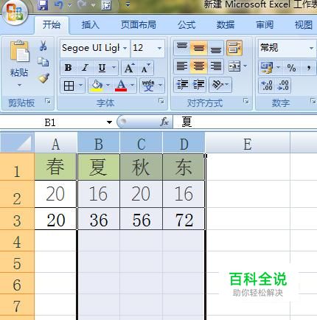This screenshot has height=320, width=317.
Task: Customize the quick access toolbar
Action: (128, 4)
